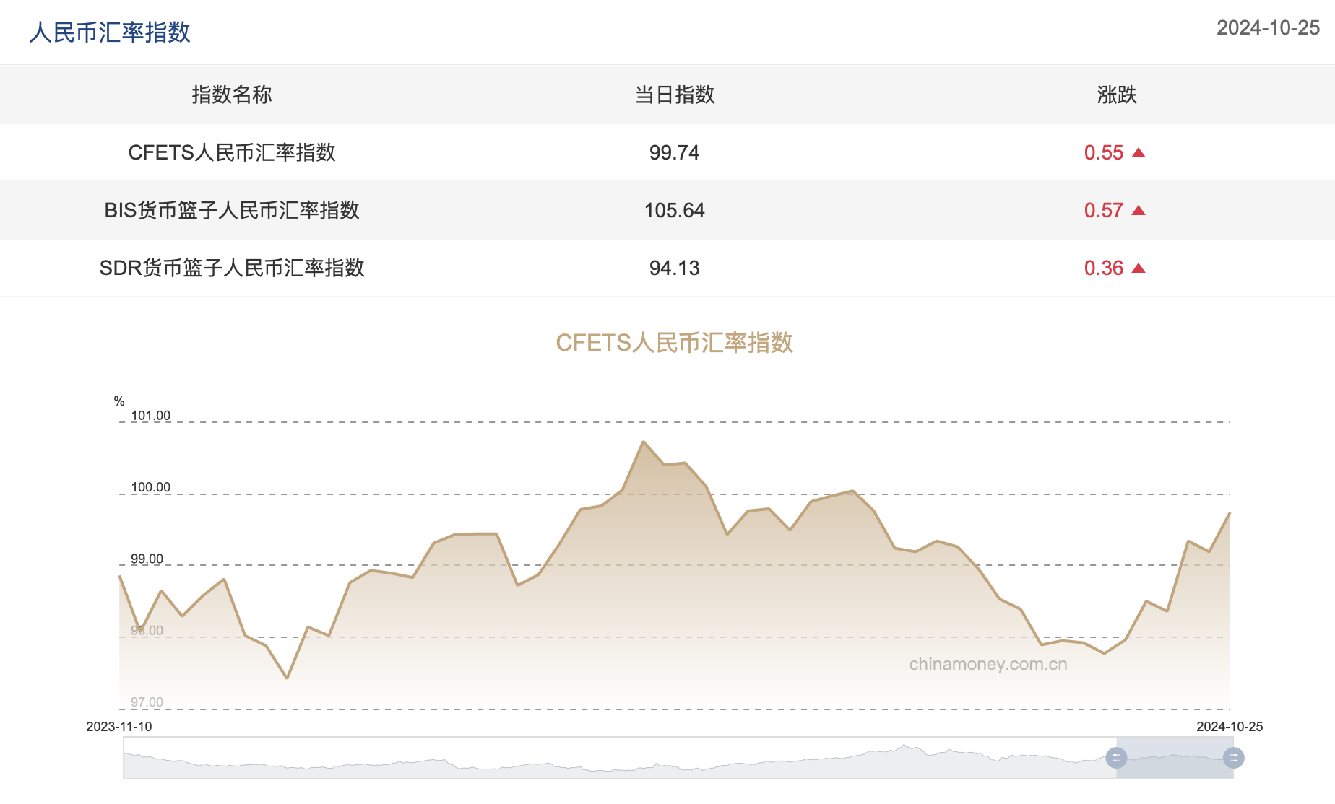Click the chart title CFETS人民币汇率指数

pyautogui.click(x=675, y=342)
